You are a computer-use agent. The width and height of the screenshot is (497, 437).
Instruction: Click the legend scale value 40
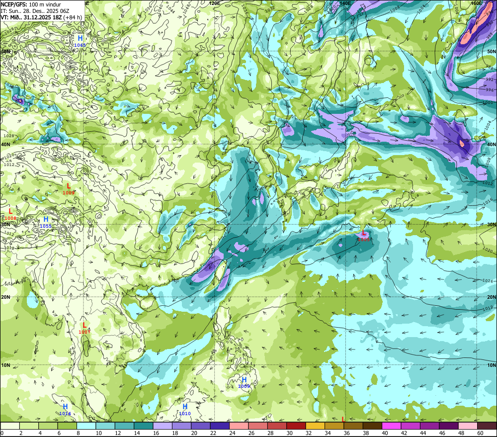coord(385,433)
